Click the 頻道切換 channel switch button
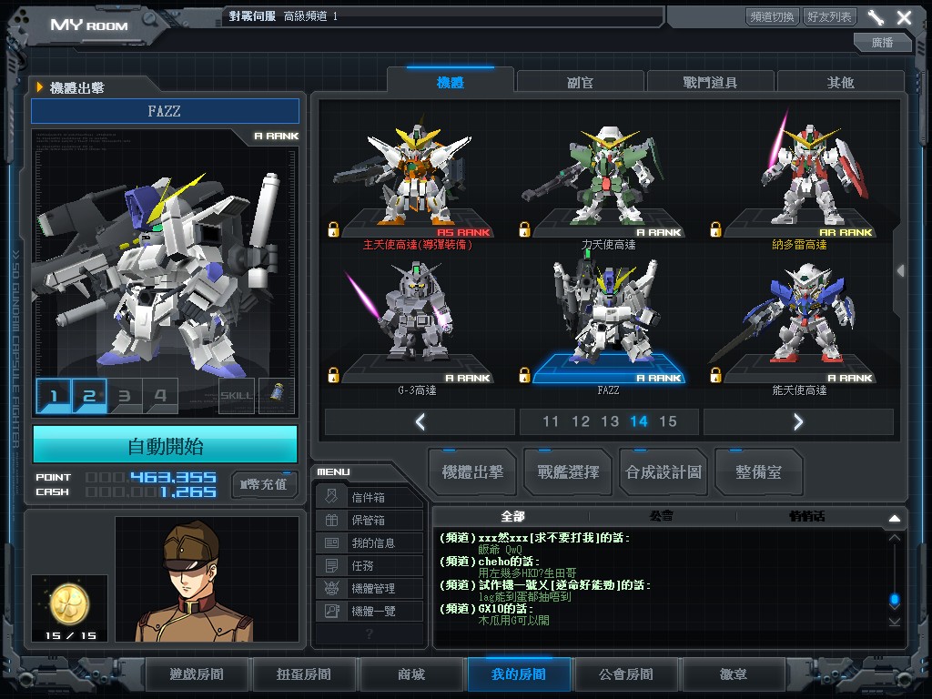 772,16
